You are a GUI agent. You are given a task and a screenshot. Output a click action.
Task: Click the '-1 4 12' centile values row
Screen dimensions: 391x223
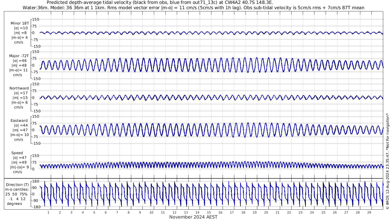point(17,199)
